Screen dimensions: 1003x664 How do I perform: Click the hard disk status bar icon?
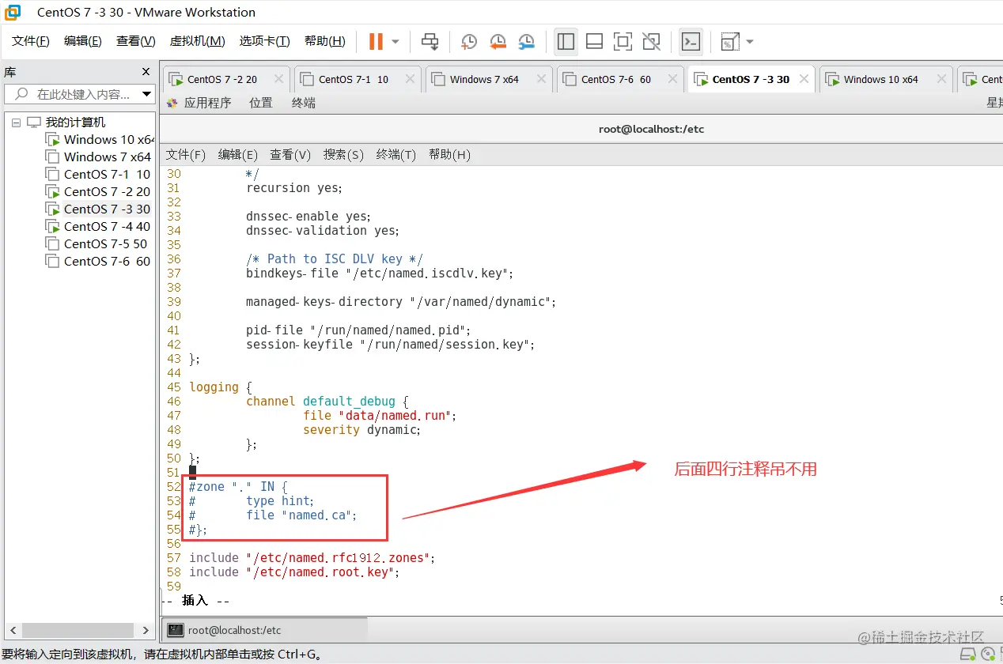coord(968,655)
